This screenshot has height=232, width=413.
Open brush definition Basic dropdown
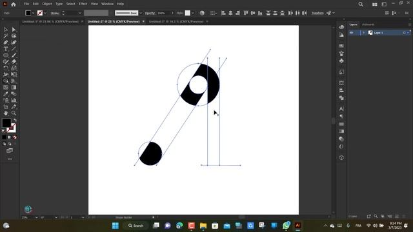click(x=141, y=13)
